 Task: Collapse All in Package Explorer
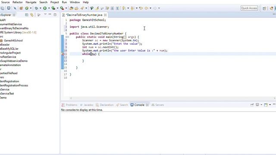pyautogui.click(x=27, y=15)
